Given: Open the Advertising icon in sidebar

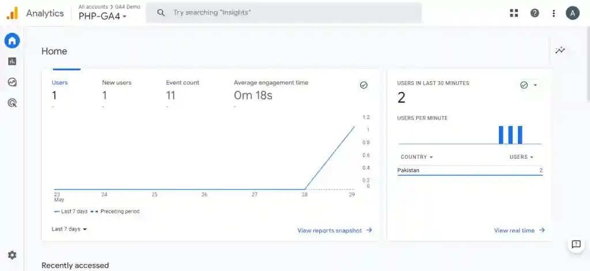Looking at the screenshot, I should coord(12,103).
